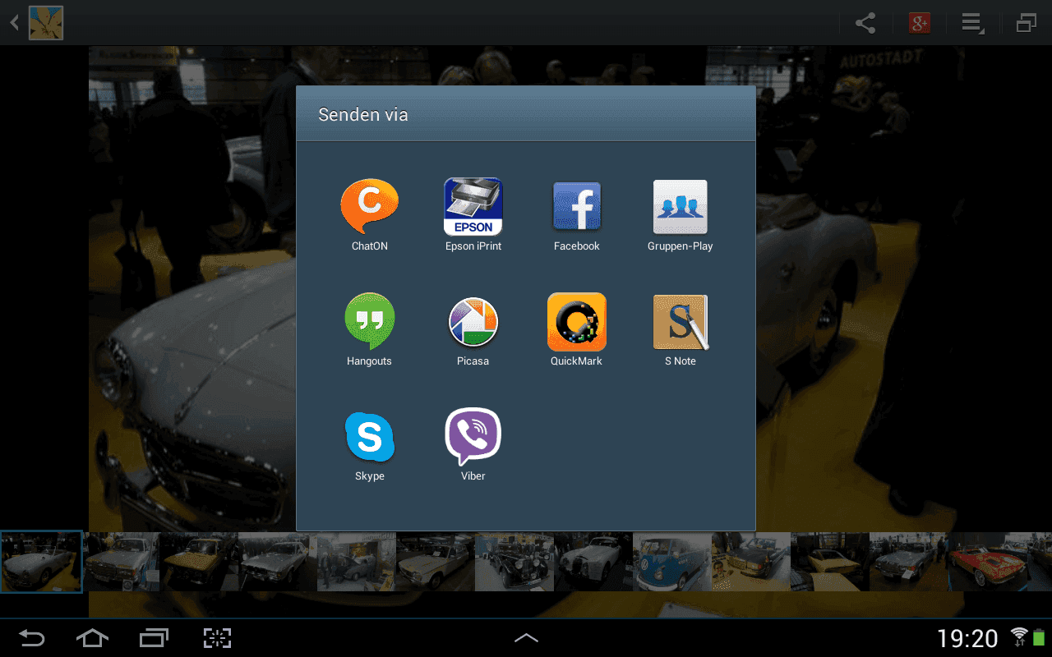Open the recent apps list
Screen dimensions: 1052x657
(154, 638)
